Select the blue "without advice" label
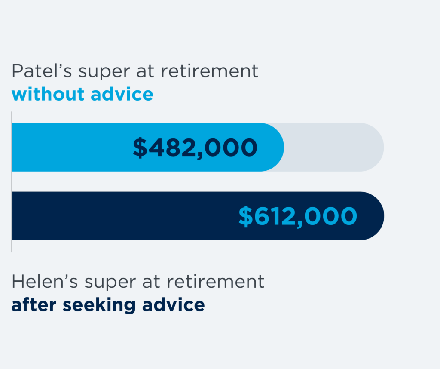The height and width of the screenshot is (369, 440). [82, 94]
